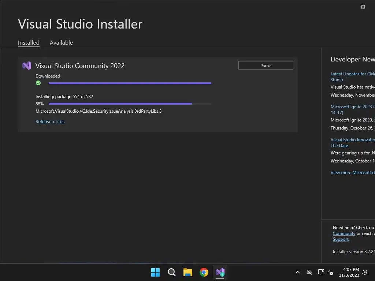Open Latest Updates for CMake news link
Viewport: 375px width, 281px height.
tap(353, 77)
